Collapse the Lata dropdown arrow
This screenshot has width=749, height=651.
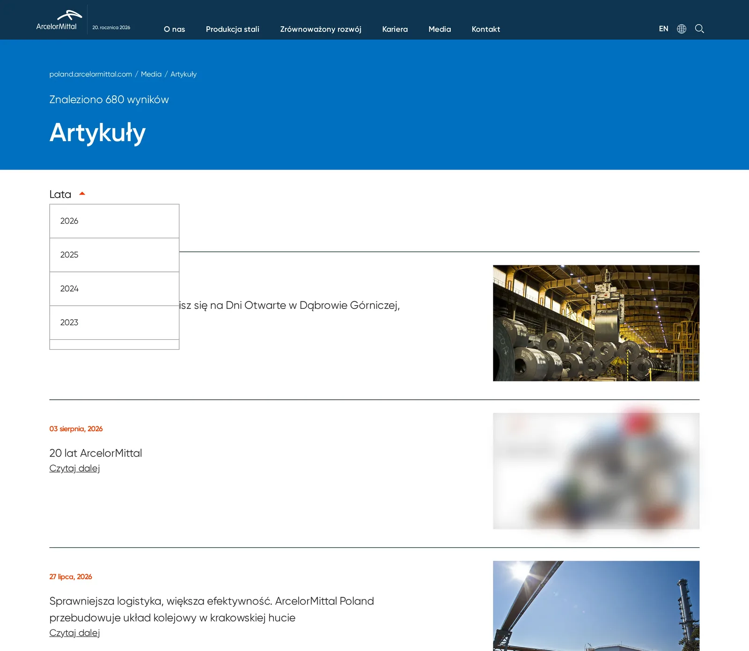click(x=82, y=194)
